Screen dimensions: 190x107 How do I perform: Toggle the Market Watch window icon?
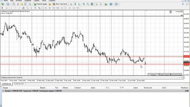(x=14, y=4)
